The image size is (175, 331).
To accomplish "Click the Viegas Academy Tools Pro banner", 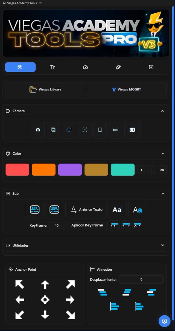I will coord(86,33).
